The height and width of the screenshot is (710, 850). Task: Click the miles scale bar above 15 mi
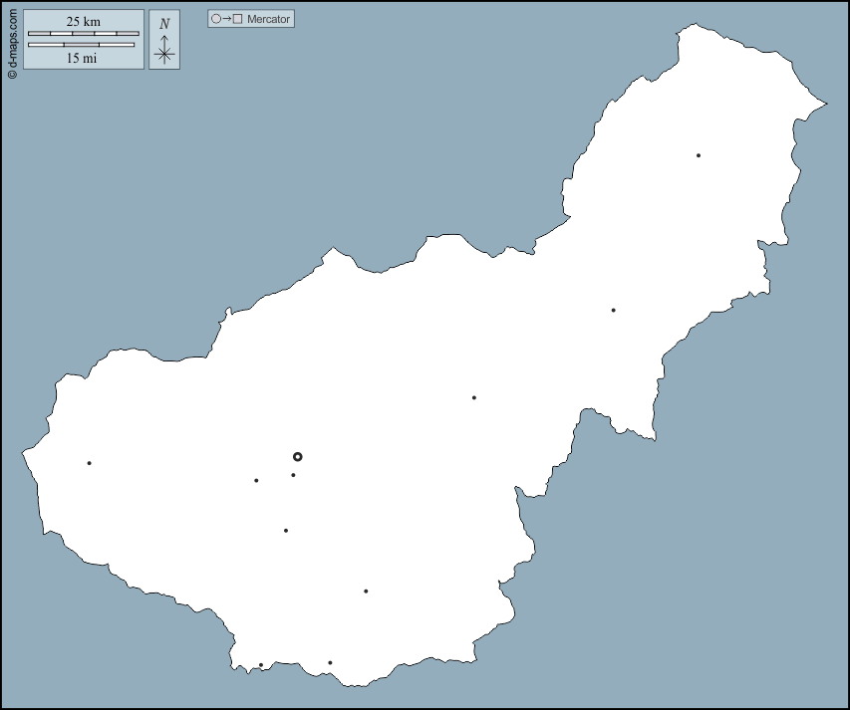pos(81,45)
